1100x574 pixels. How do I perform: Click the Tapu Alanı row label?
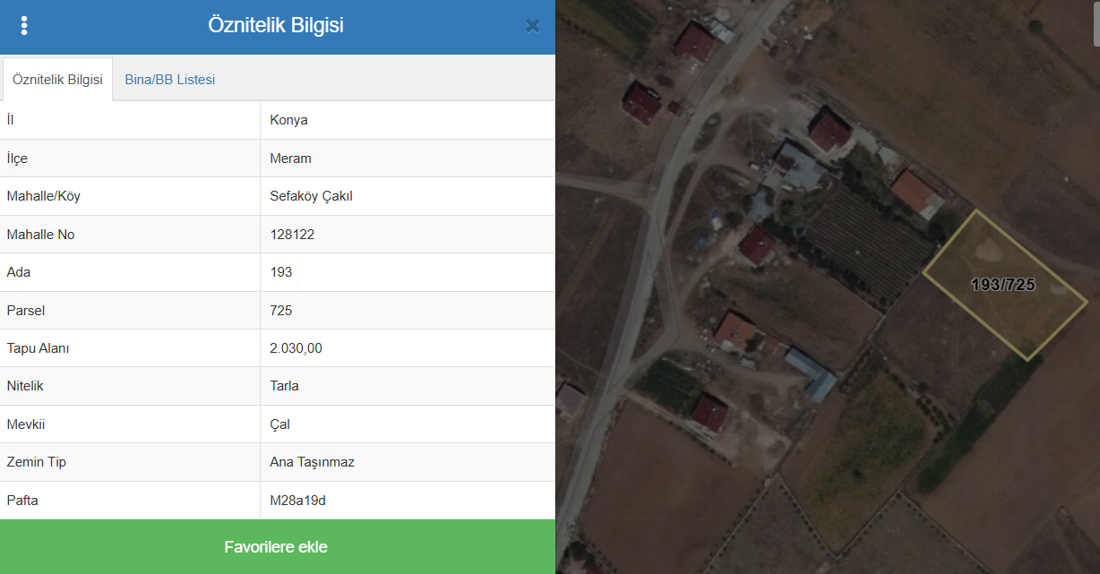pyautogui.click(x=38, y=348)
